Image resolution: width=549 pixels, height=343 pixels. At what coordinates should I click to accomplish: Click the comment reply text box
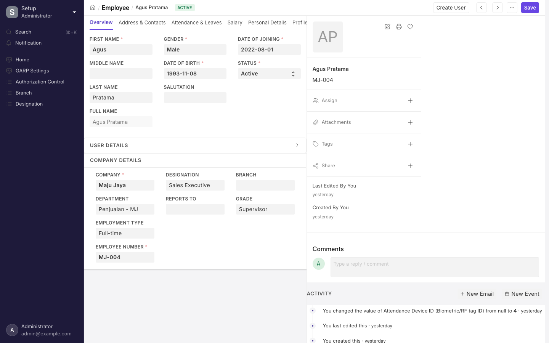pyautogui.click(x=435, y=267)
